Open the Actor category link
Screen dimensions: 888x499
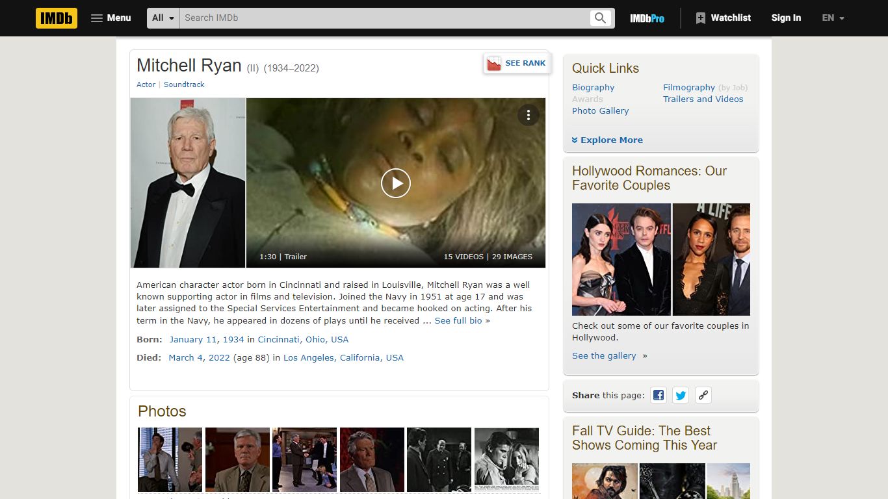[x=146, y=84]
